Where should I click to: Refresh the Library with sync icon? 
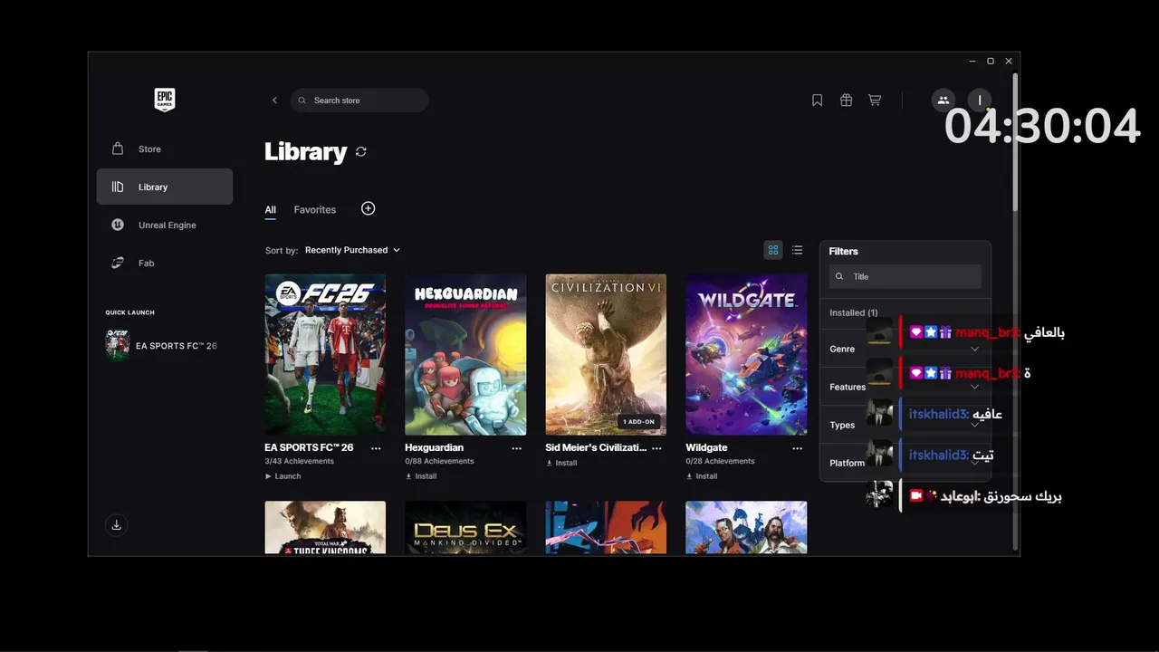[x=361, y=152]
